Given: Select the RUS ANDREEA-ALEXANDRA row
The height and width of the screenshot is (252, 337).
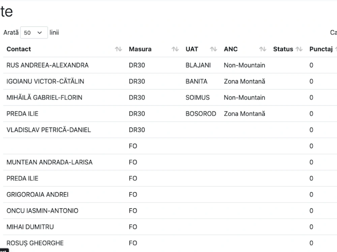Looking at the screenshot, I should [170, 65].
